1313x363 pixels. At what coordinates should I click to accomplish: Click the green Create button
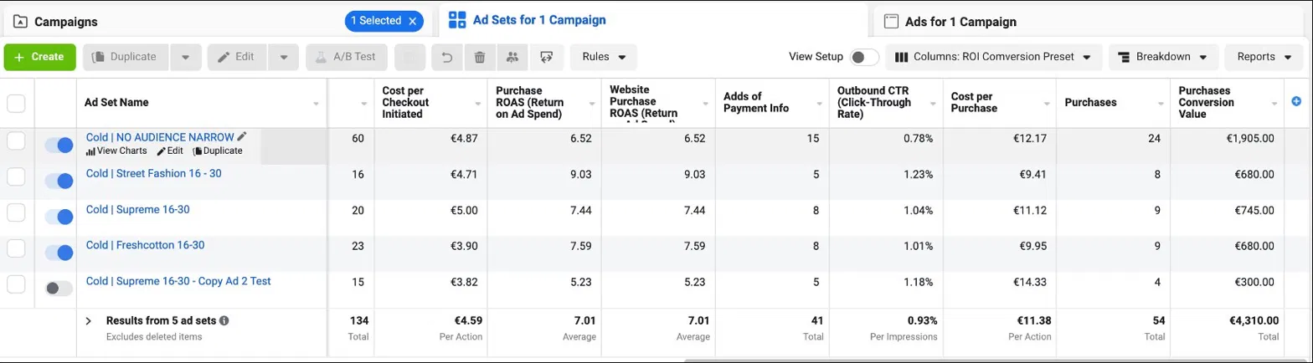tap(39, 57)
